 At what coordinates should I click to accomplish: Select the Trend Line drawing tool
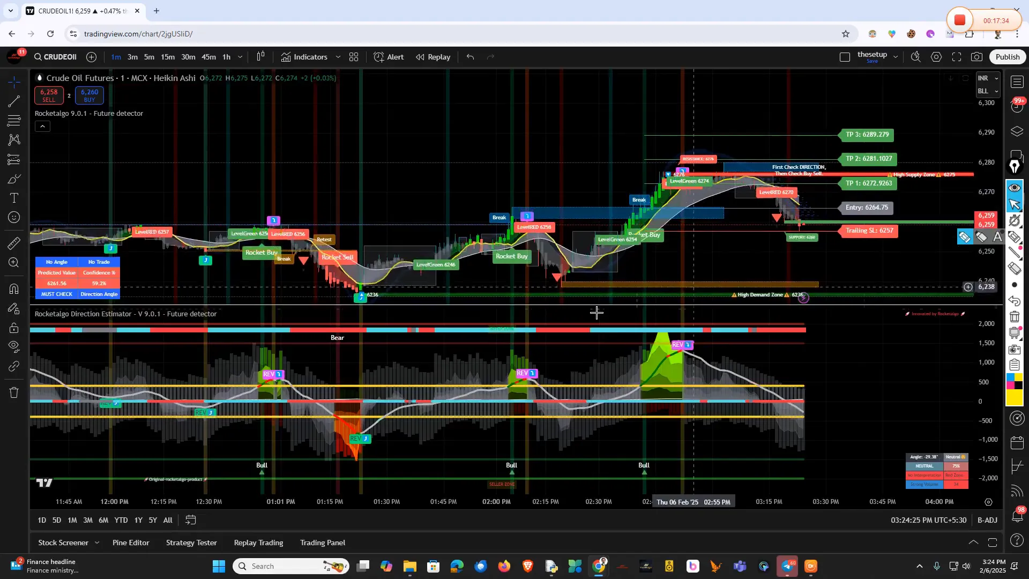pos(14,102)
